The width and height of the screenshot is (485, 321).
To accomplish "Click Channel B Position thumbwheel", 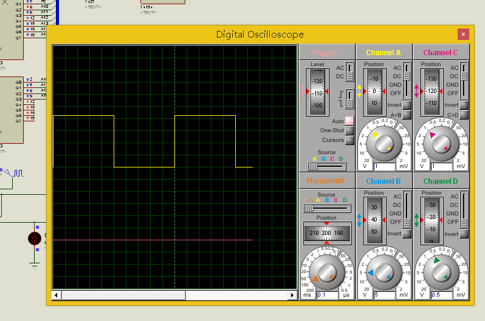I will 374,220.
